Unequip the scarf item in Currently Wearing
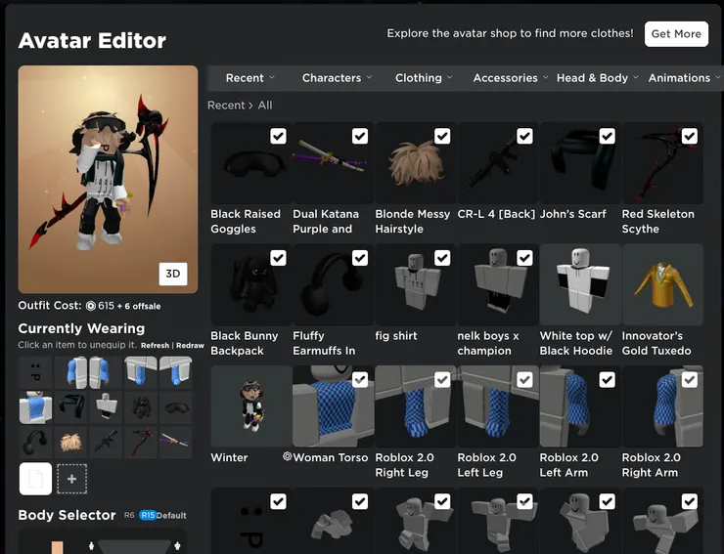This screenshot has width=724, height=554. point(70,407)
